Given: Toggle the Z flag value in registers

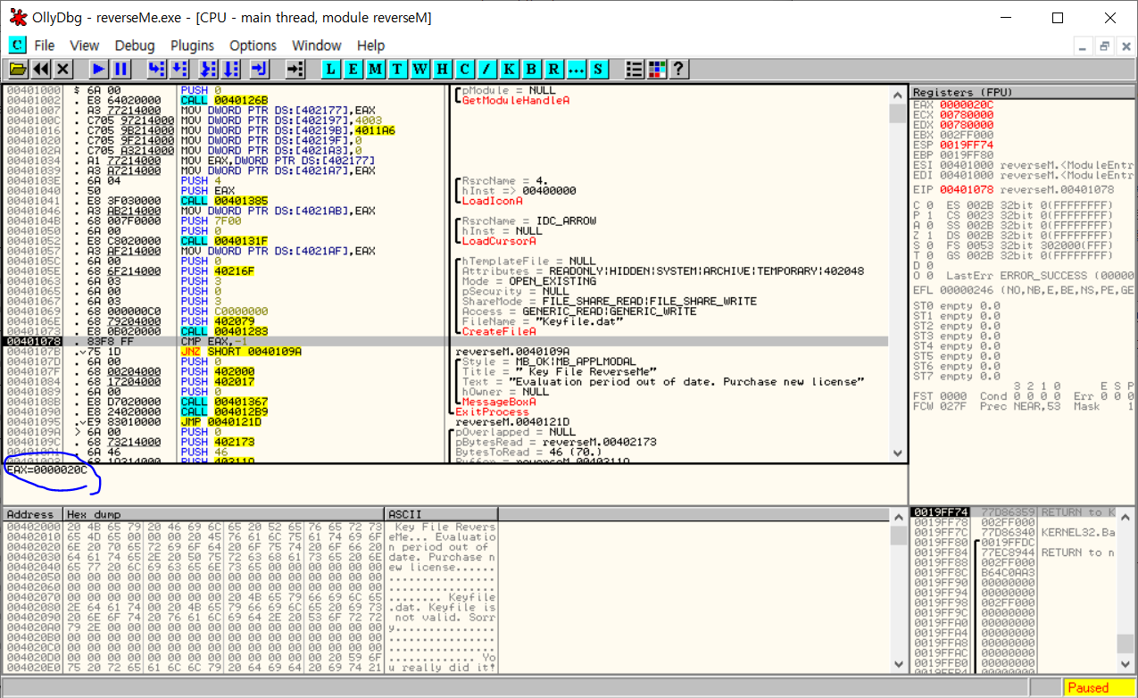Looking at the screenshot, I should (x=926, y=235).
